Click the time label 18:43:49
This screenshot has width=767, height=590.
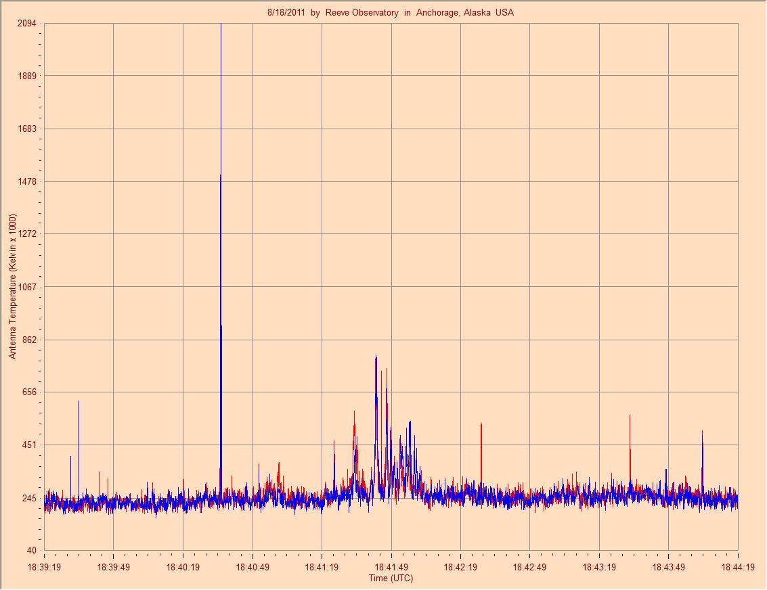tap(669, 568)
